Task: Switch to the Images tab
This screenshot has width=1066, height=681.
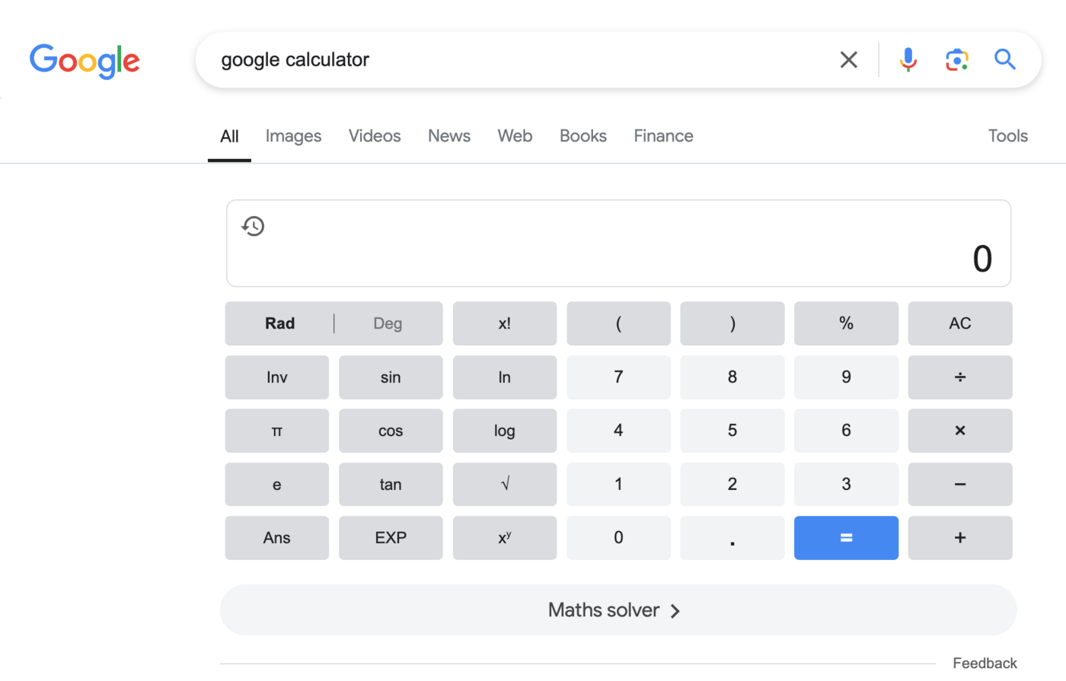Action: point(293,135)
